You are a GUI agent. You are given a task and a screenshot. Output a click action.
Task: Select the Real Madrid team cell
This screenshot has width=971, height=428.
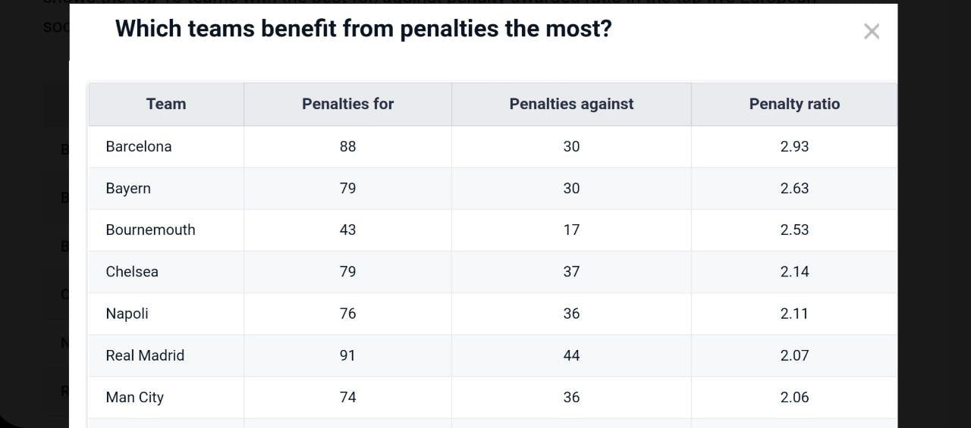click(x=145, y=355)
